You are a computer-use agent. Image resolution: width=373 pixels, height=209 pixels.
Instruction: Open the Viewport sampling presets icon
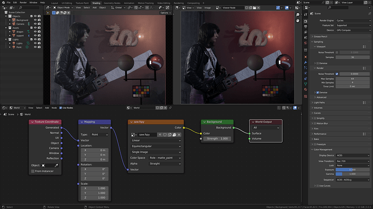[x=364, y=47]
